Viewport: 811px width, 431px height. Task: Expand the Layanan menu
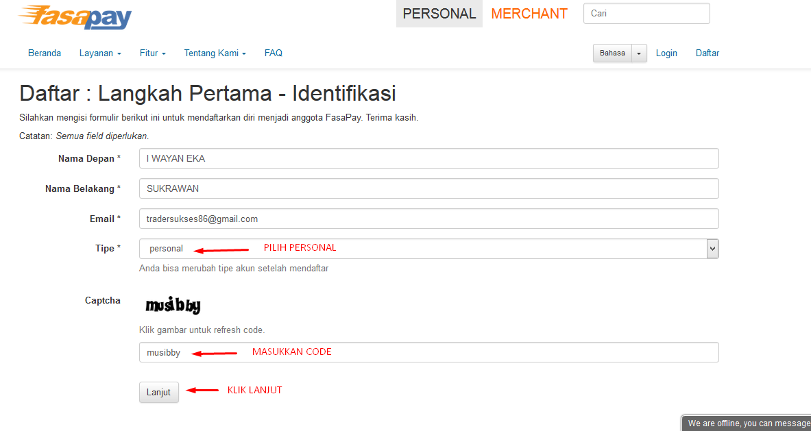(100, 53)
